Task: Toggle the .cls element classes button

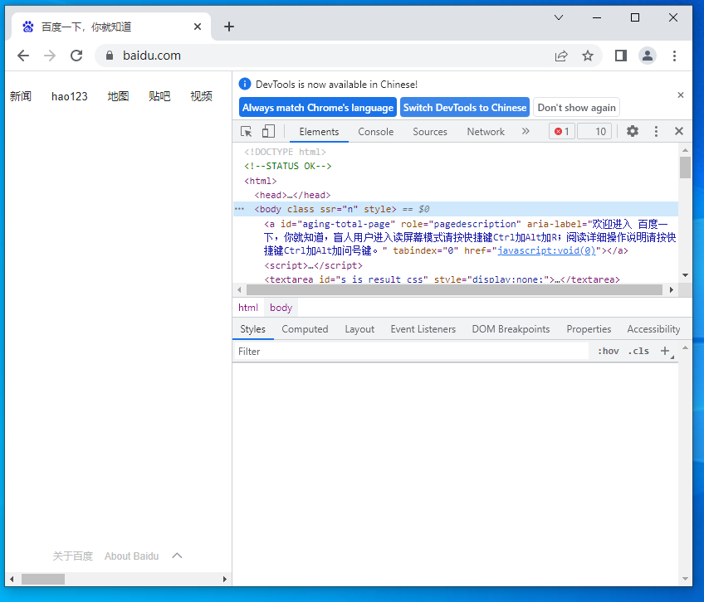Action: [x=638, y=352]
